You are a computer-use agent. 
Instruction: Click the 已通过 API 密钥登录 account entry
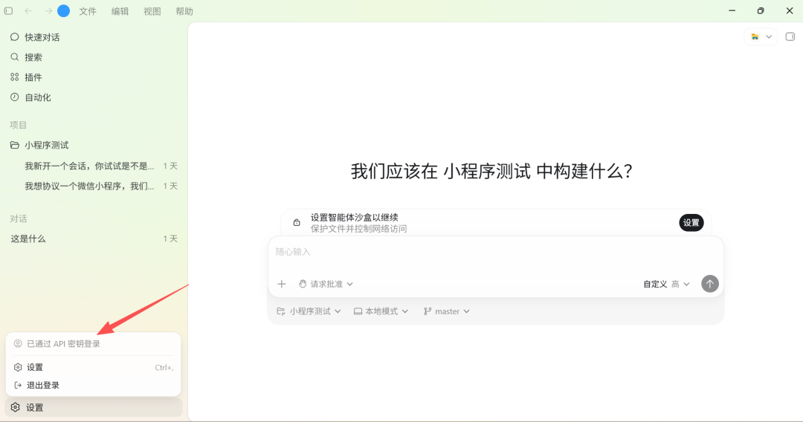[x=93, y=344]
